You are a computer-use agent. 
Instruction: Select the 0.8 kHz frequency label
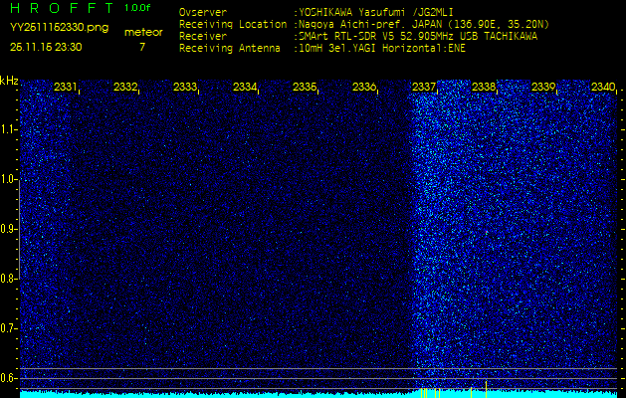tap(9, 279)
